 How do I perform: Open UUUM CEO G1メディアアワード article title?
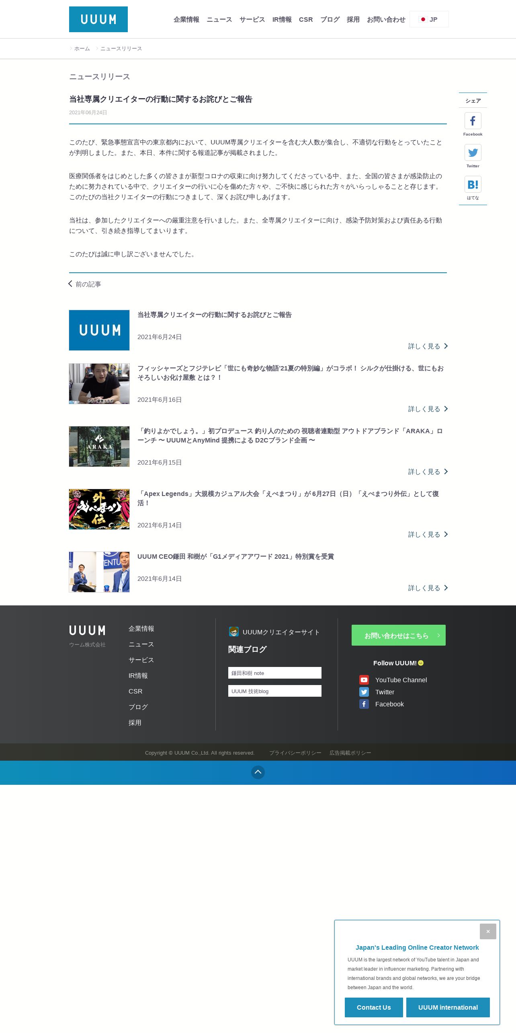click(x=235, y=557)
